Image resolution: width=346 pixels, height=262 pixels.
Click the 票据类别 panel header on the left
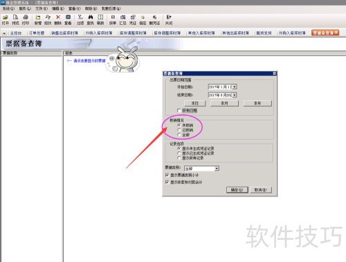(x=31, y=53)
